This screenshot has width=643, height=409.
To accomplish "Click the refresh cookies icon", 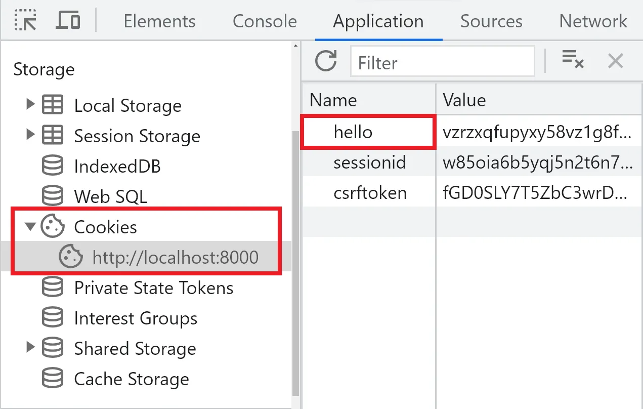I will (x=326, y=61).
